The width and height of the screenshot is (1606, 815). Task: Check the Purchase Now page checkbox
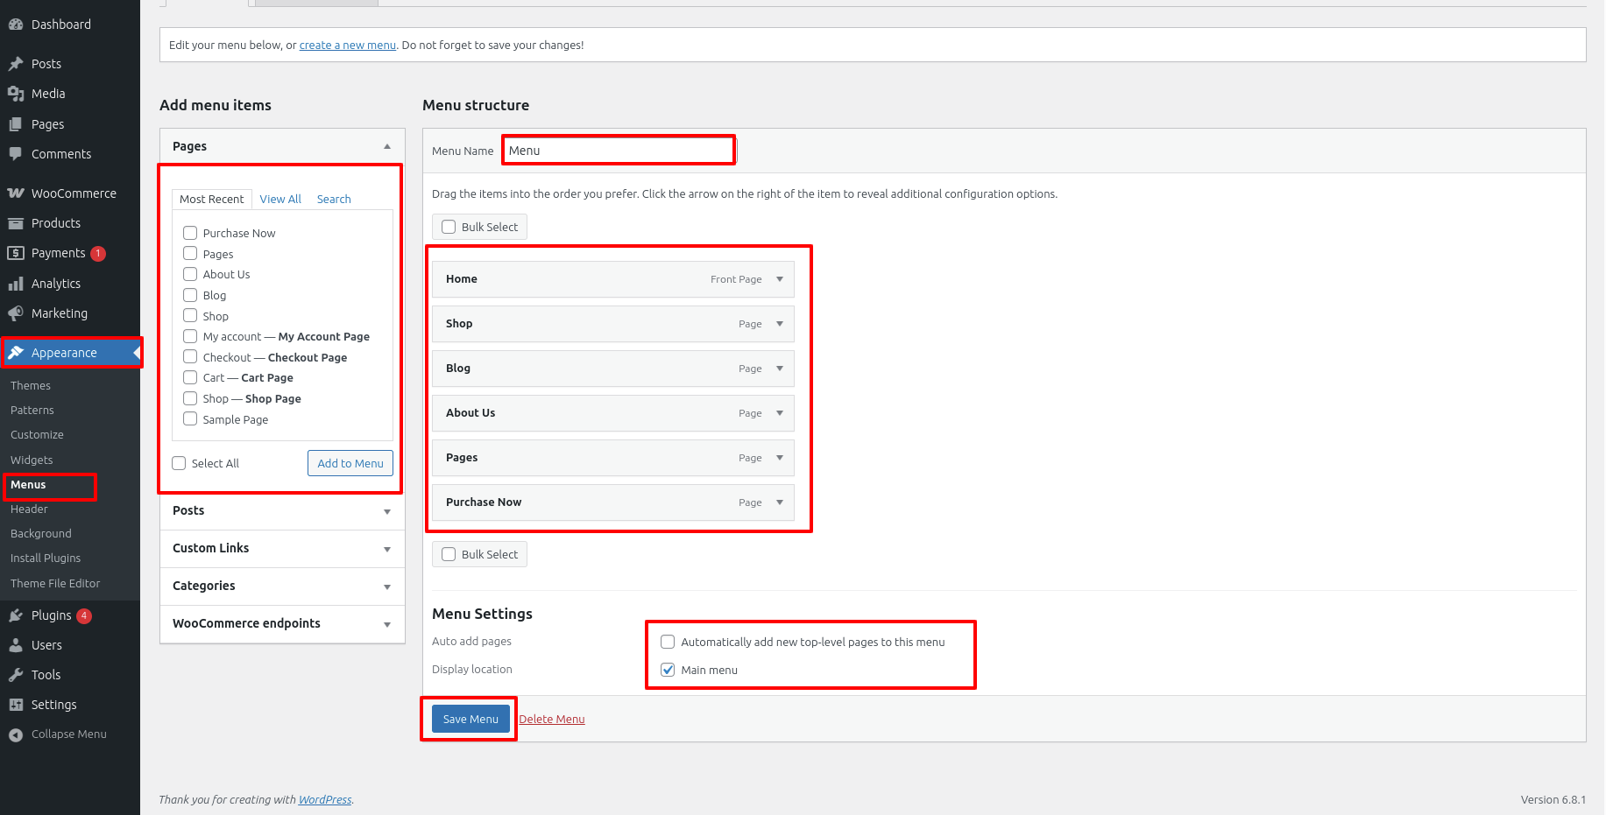click(x=190, y=233)
